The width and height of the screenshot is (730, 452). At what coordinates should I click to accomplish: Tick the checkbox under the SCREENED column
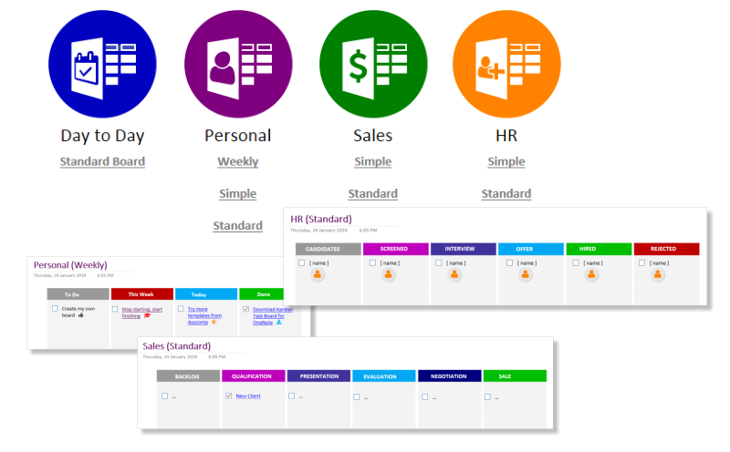click(372, 262)
